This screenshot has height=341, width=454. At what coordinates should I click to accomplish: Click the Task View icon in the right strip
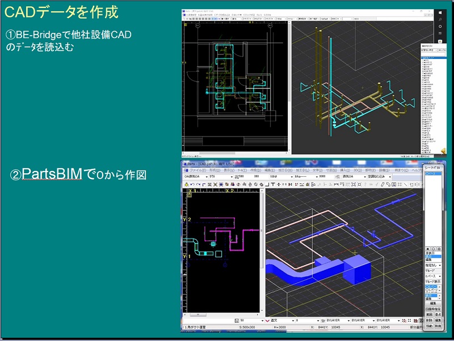coord(440,33)
